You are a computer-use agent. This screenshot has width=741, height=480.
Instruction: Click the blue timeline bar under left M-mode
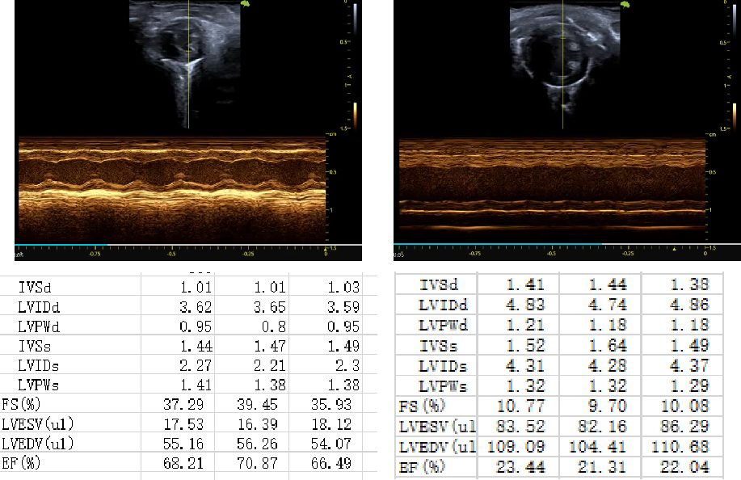pos(62,245)
